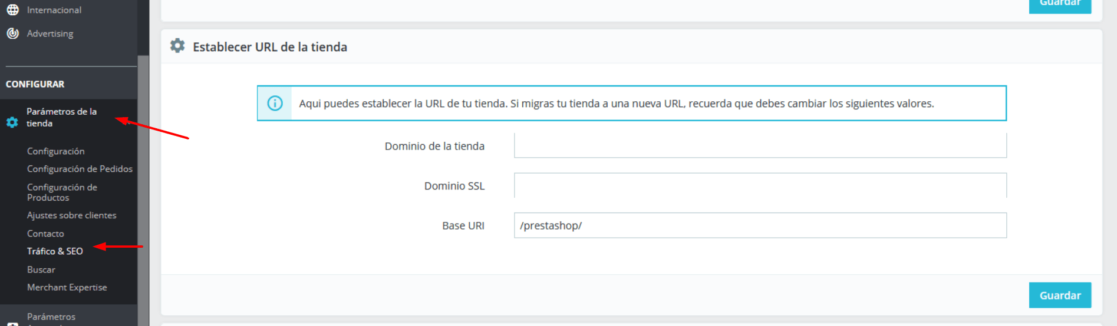Image resolution: width=1117 pixels, height=326 pixels.
Task: Open Configuración de Pedidos
Action: tap(80, 169)
